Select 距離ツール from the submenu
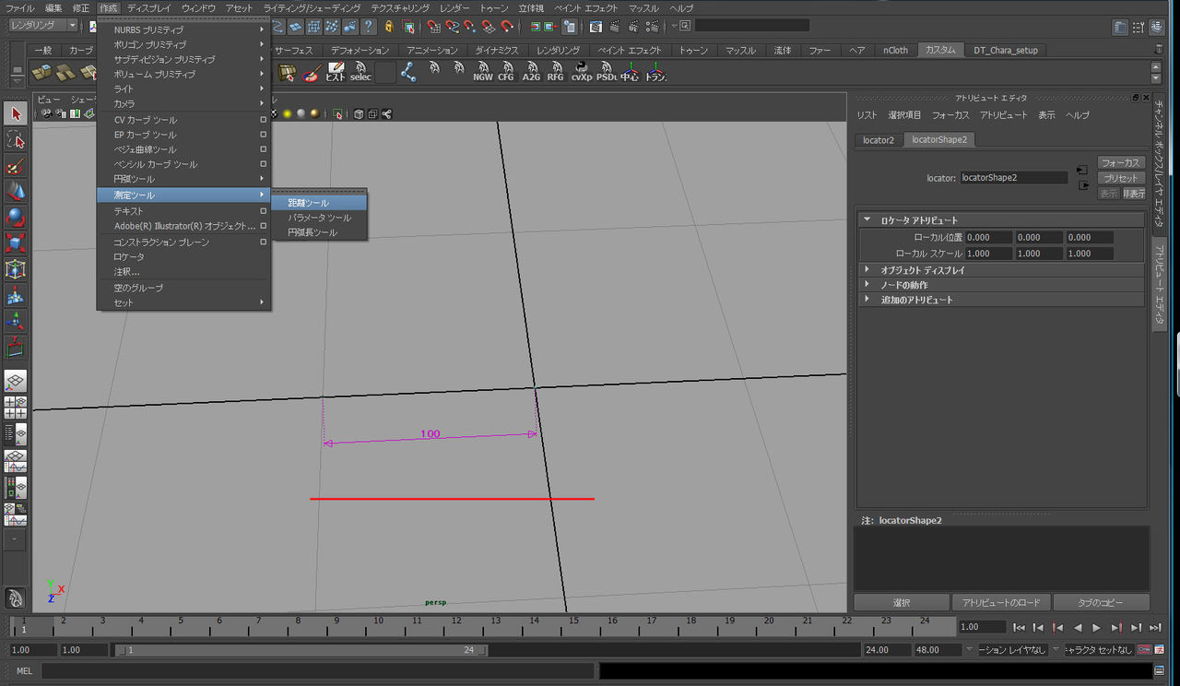 319,203
